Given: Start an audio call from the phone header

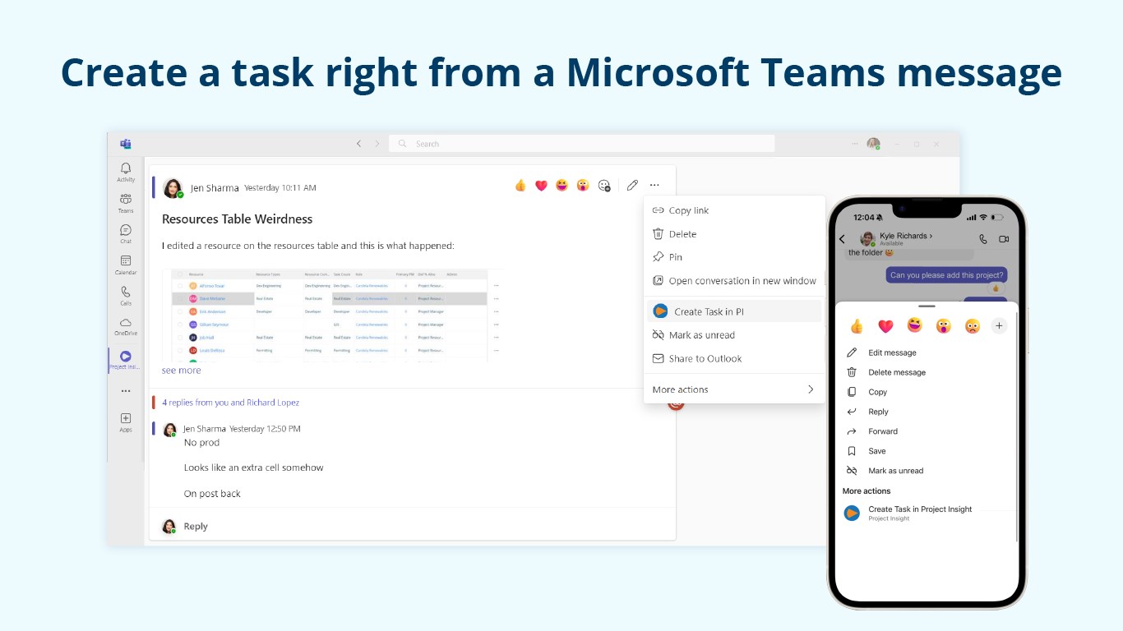Looking at the screenshot, I should click(983, 239).
